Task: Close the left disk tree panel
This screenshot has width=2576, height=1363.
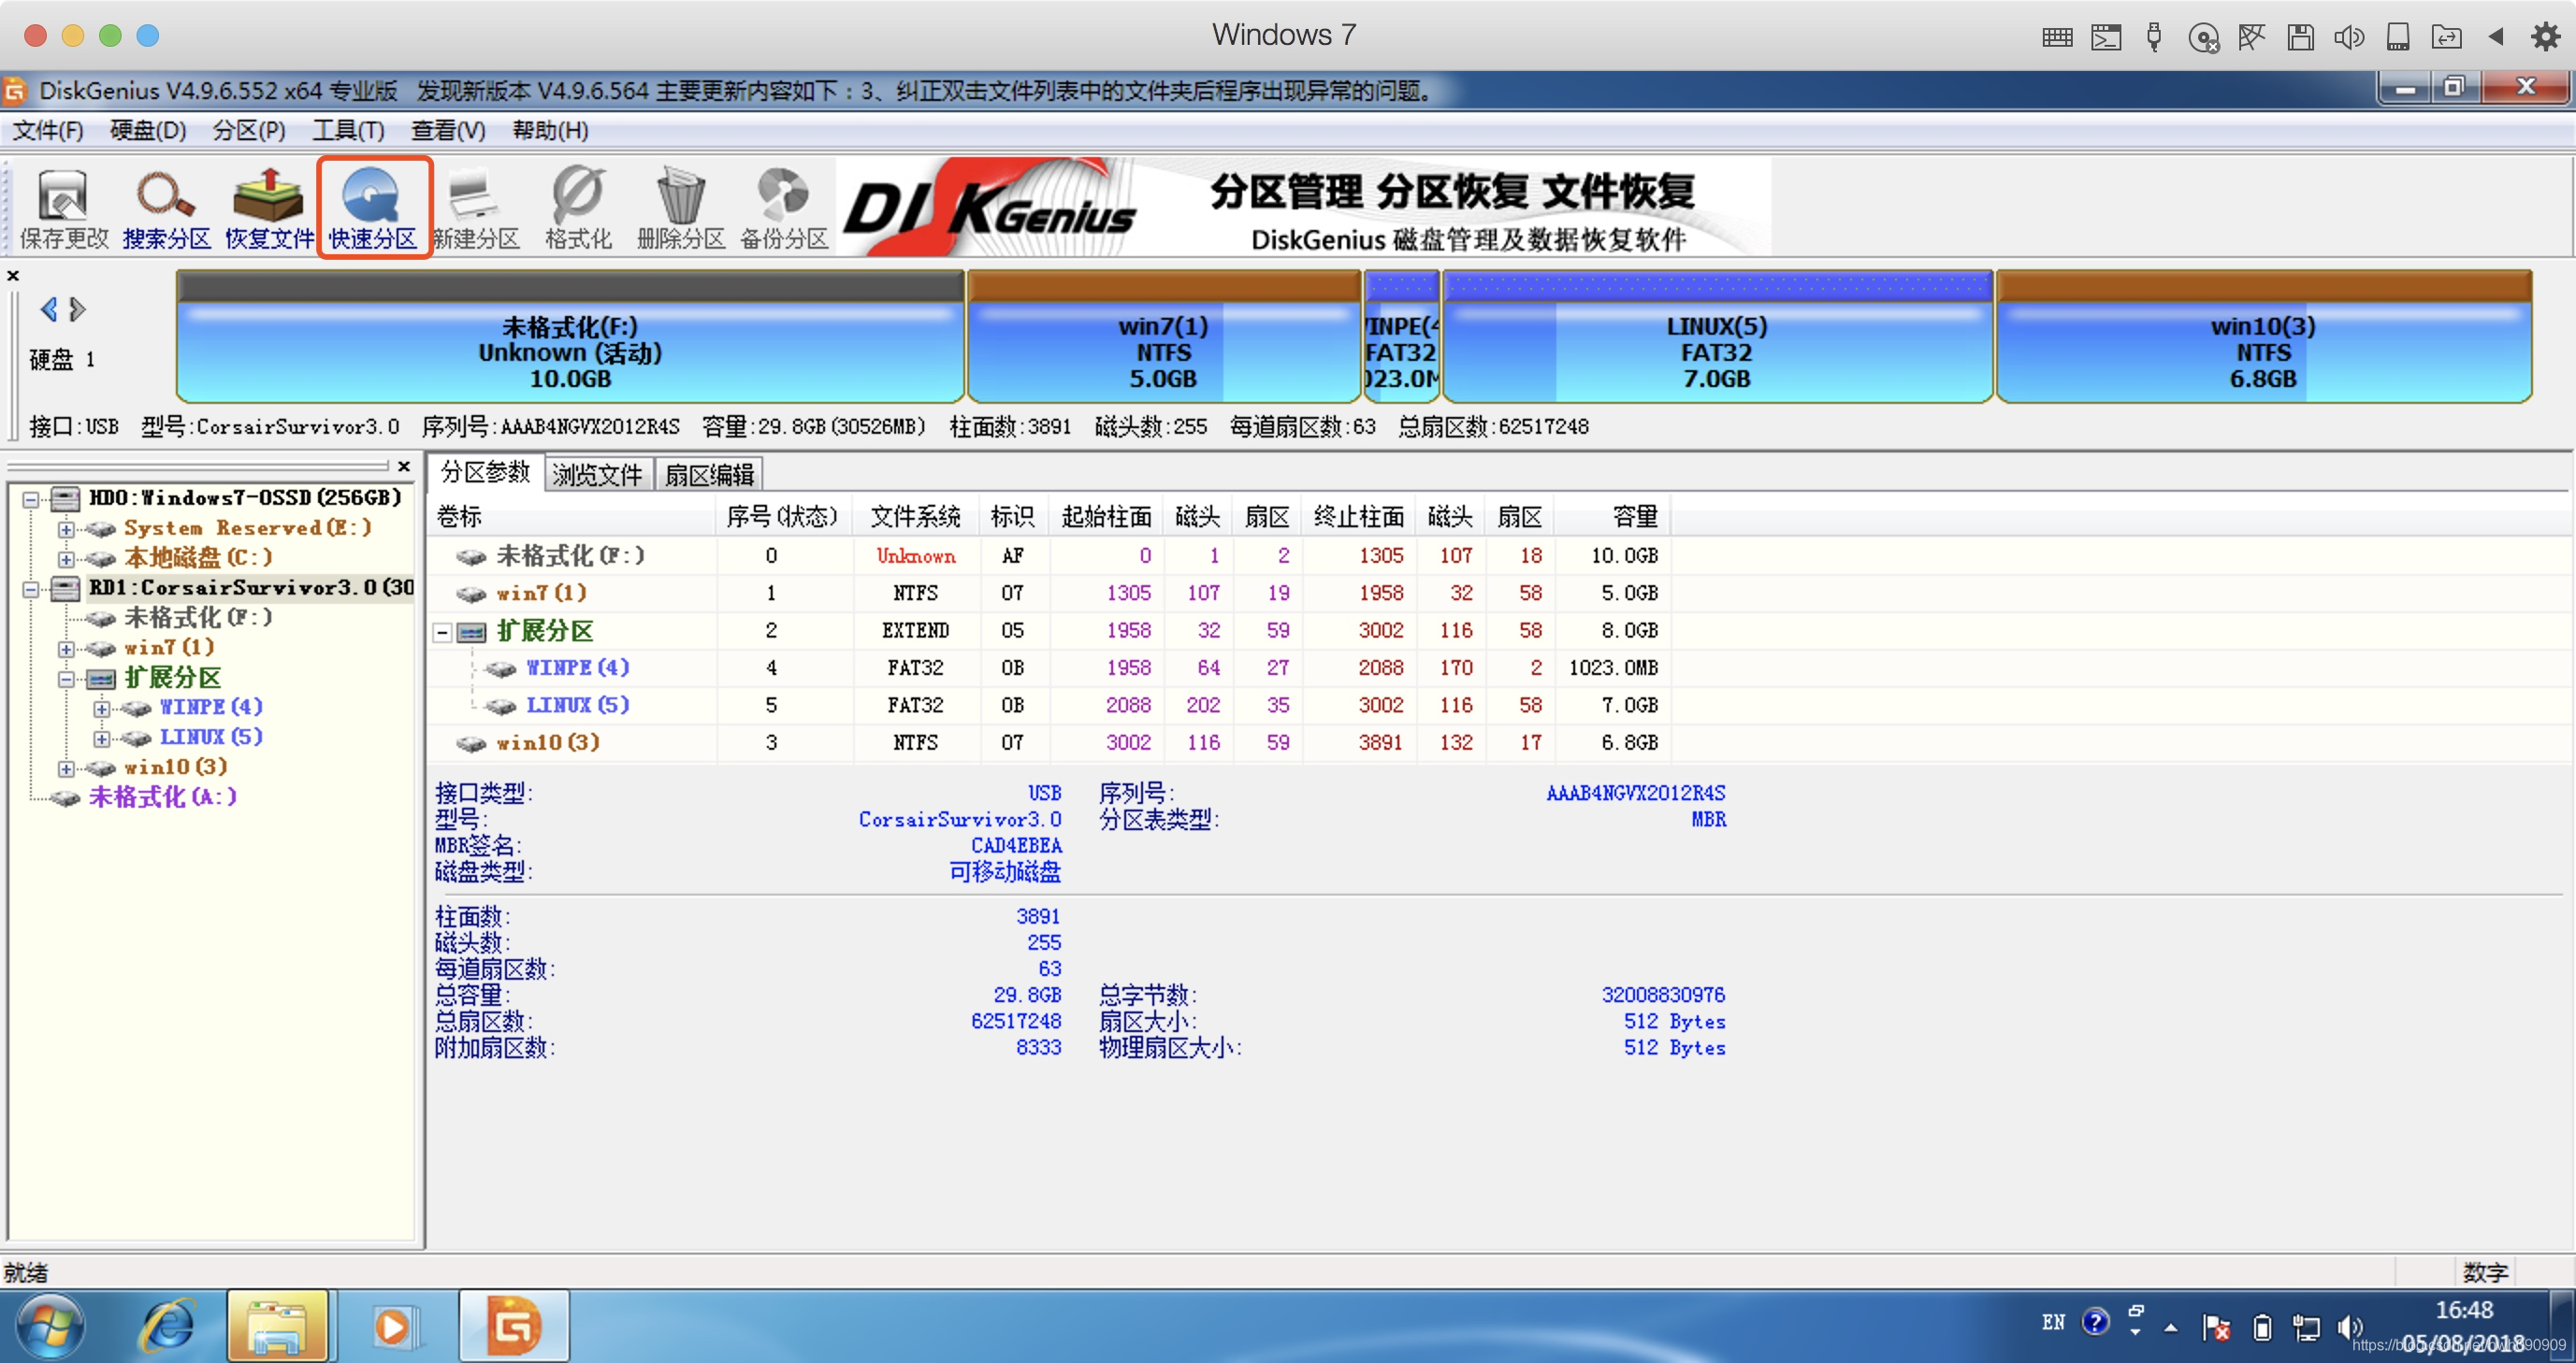Action: (404, 466)
